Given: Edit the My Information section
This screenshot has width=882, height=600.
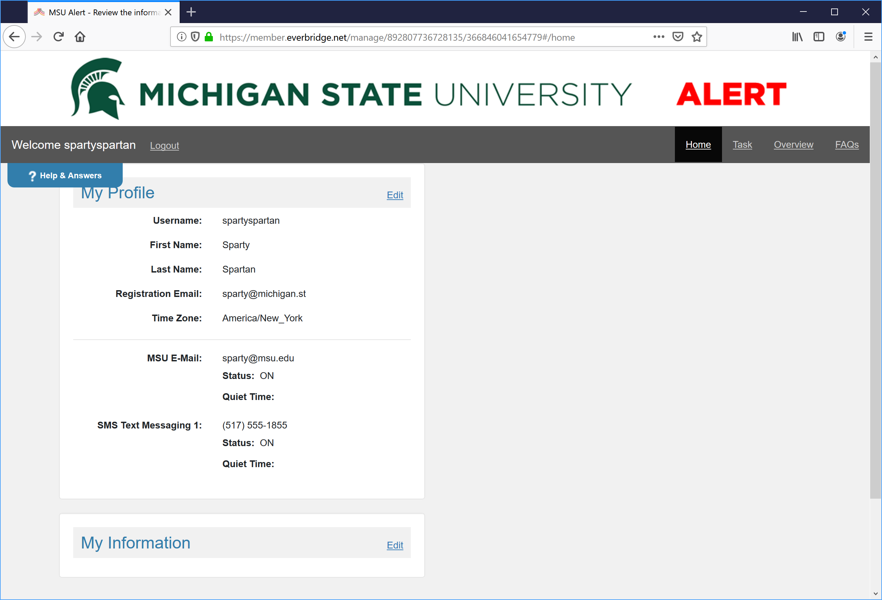Looking at the screenshot, I should point(395,545).
